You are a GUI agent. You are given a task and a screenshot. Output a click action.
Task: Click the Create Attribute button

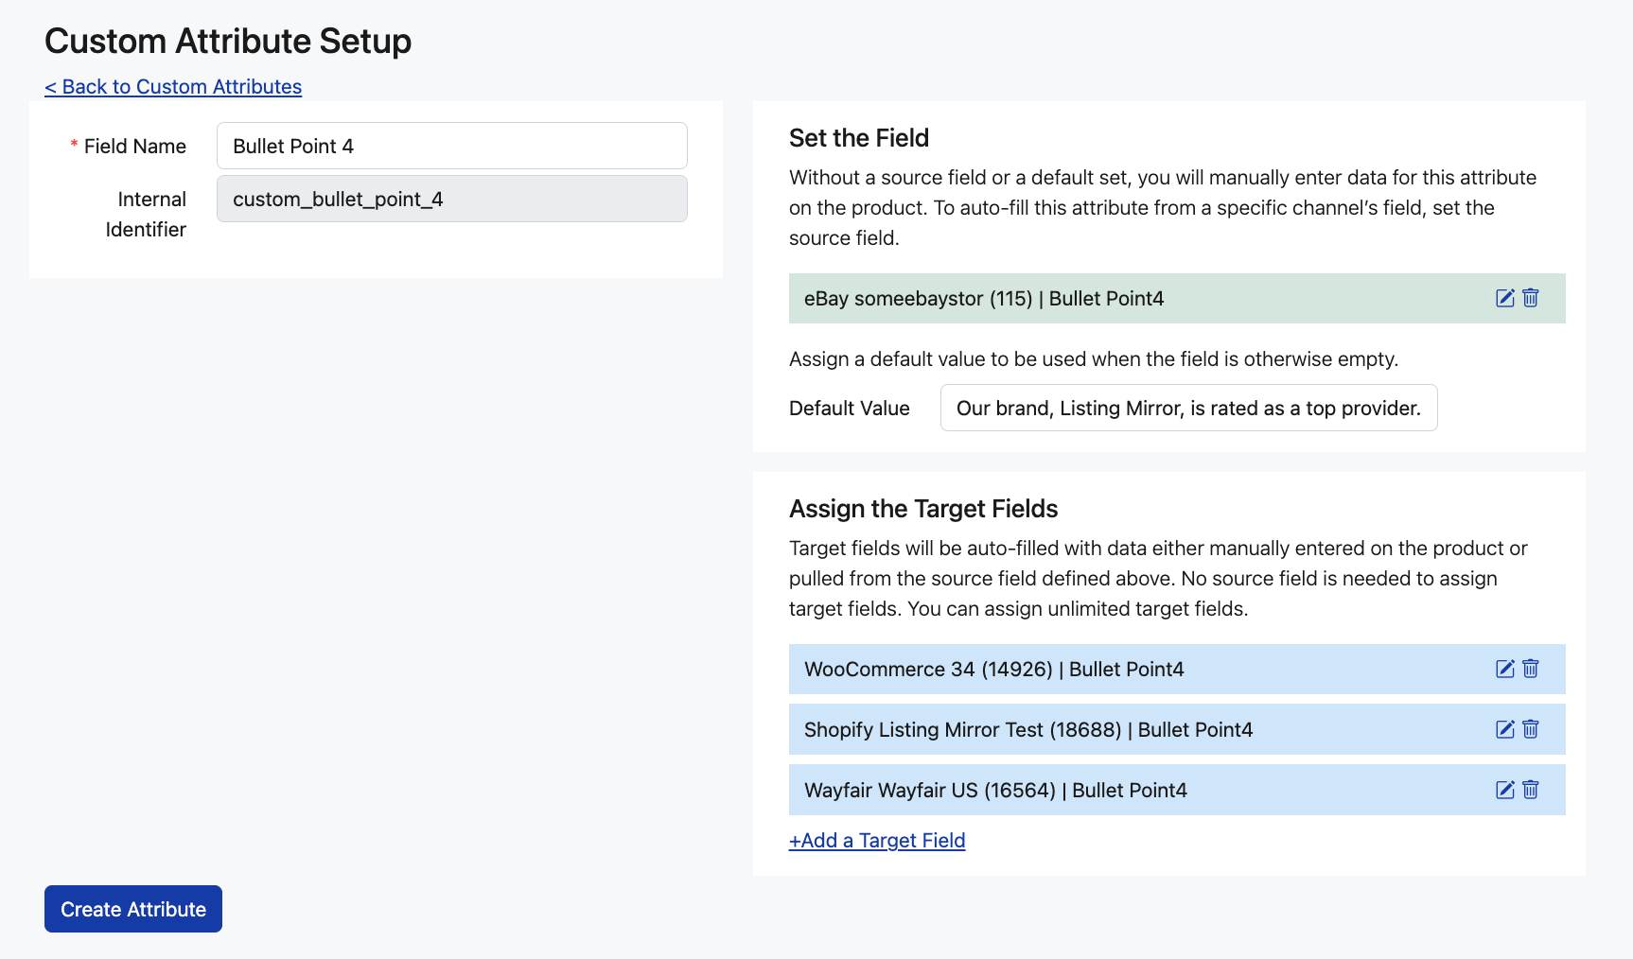(133, 909)
